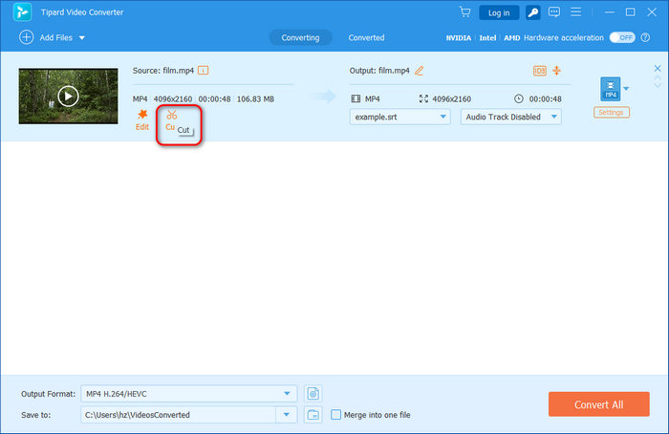This screenshot has width=669, height=434.
Task: Click the source file info icon
Action: coord(204,70)
